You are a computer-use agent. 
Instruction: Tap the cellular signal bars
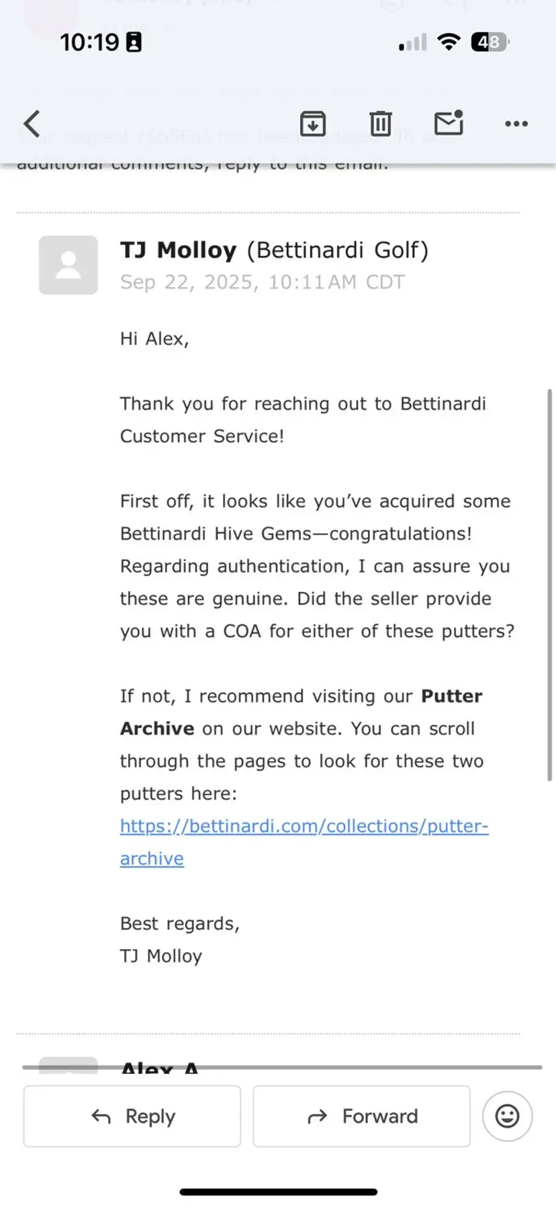click(412, 42)
